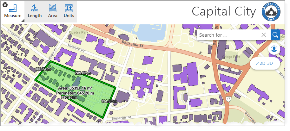The image size is (290, 131).
Task: Click the Capital City title text
Action: coord(224,12)
